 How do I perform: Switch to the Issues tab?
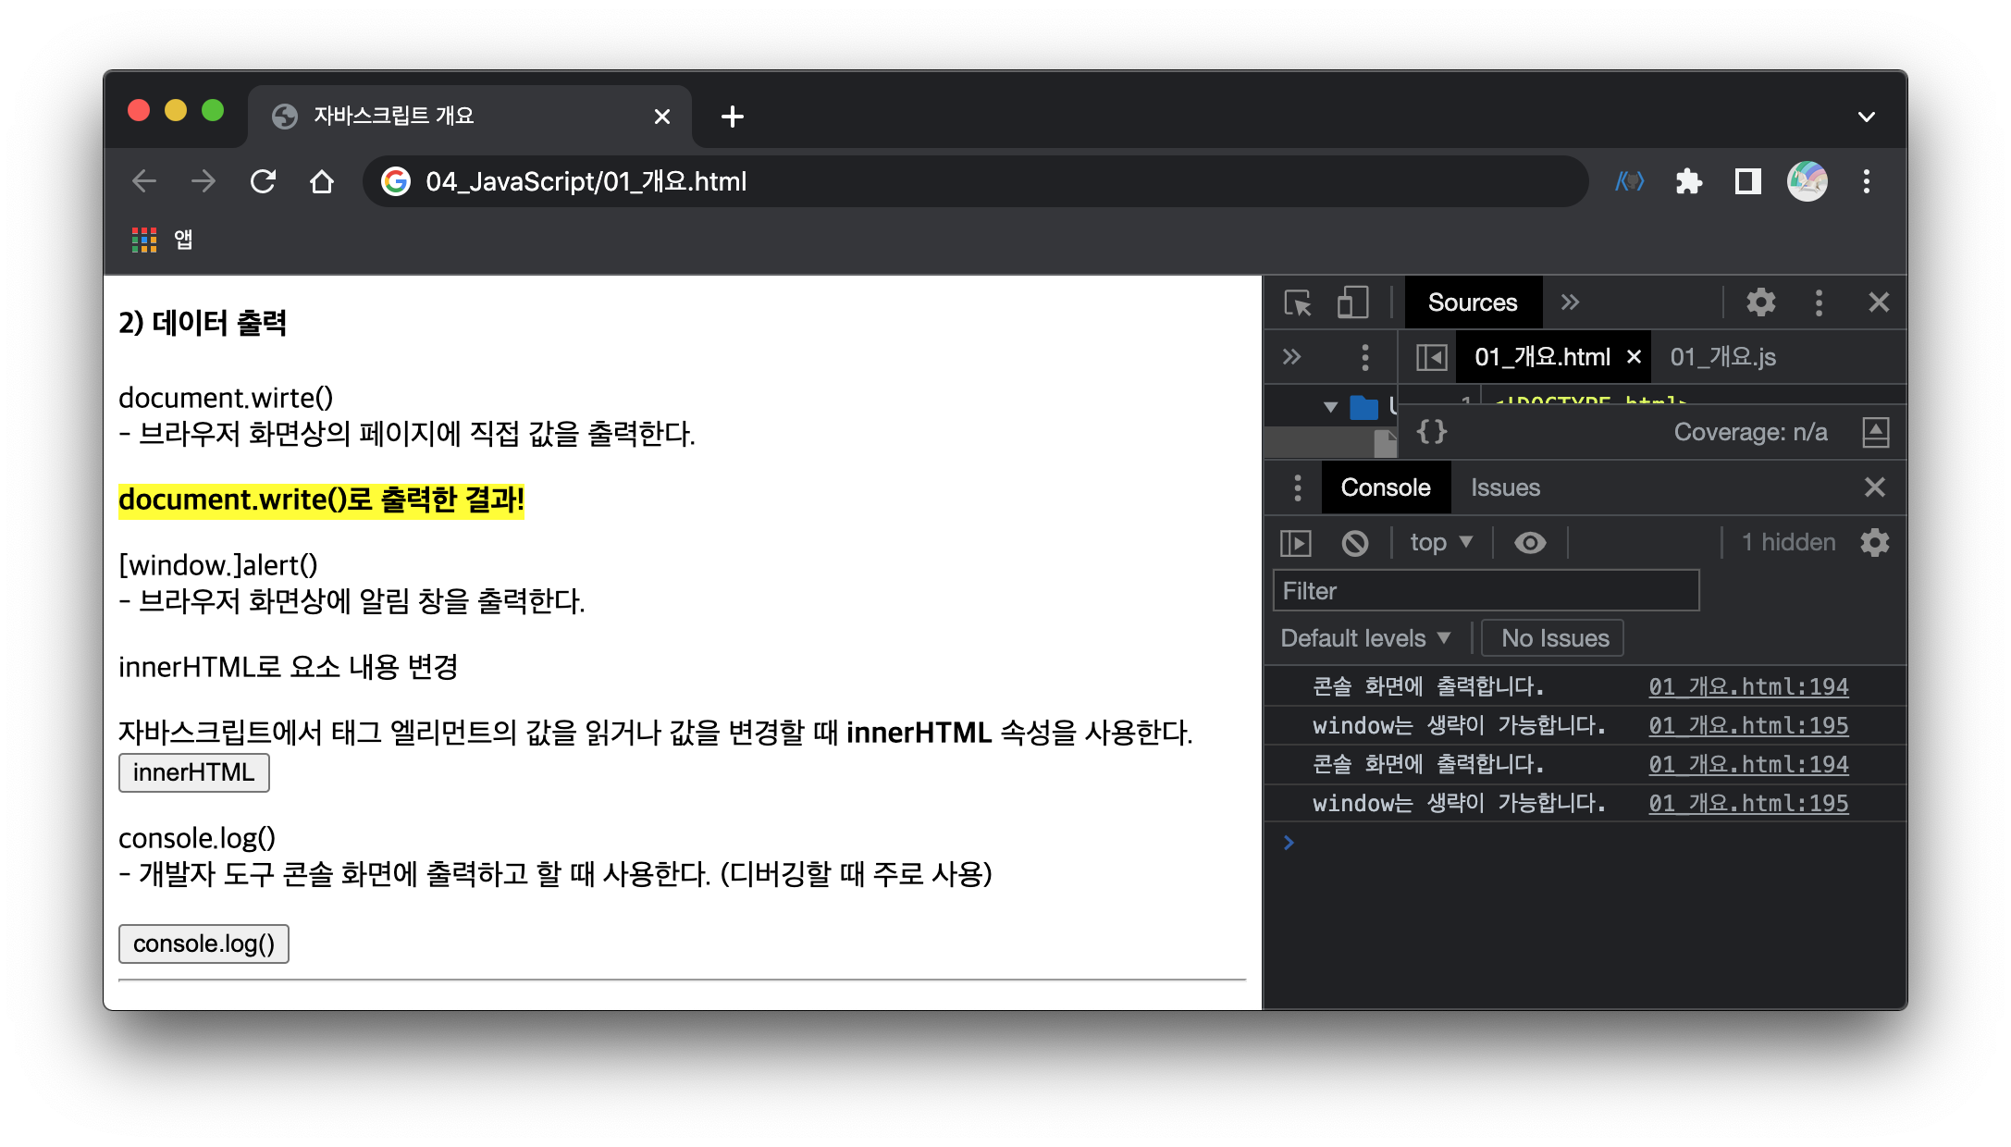click(x=1505, y=487)
